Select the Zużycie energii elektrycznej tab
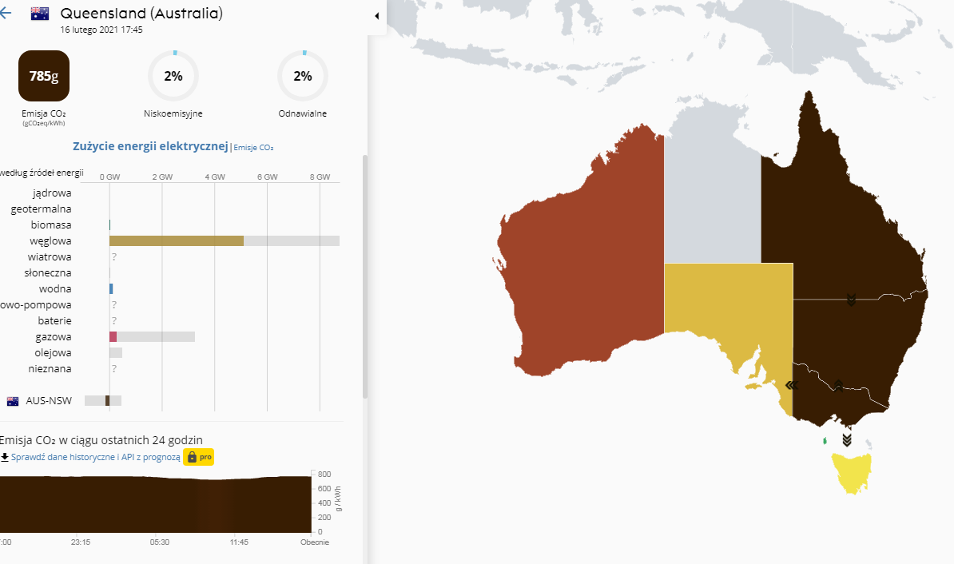 (150, 146)
